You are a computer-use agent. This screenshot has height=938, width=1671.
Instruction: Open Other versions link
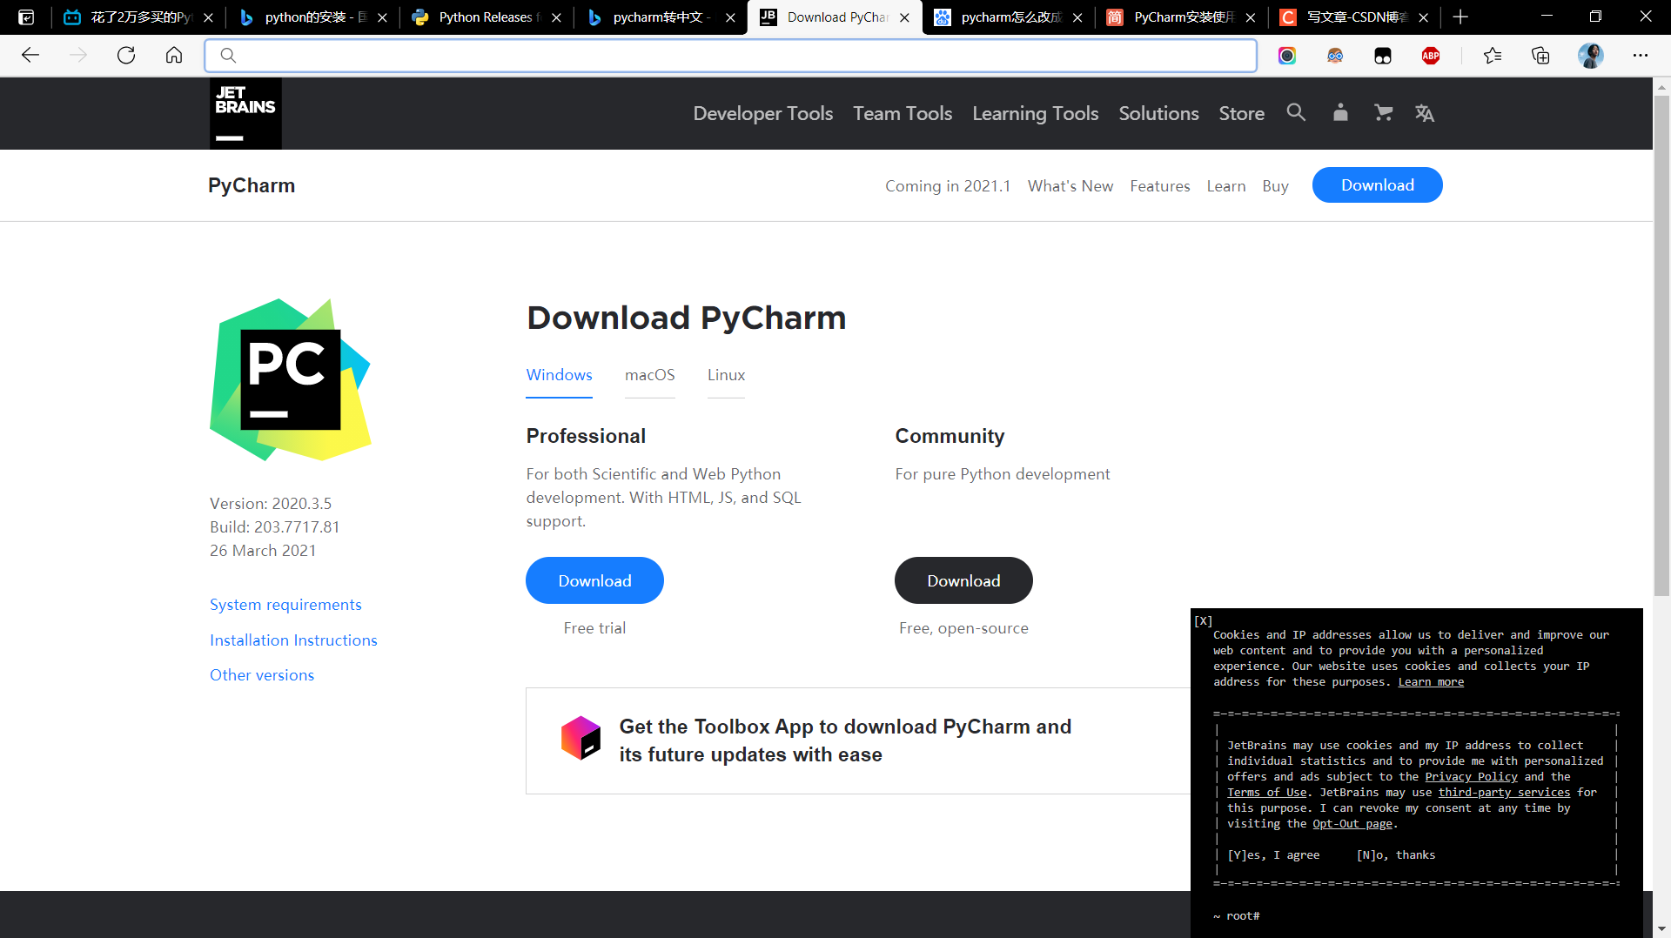click(x=262, y=675)
